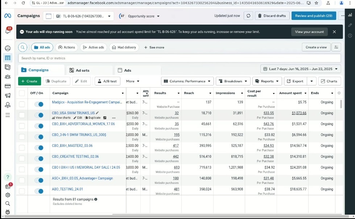This screenshot has height=219, width=355.
Task: Open the CBO I BXH I US I MEMORIAL DAY SALE campaign link
Action: coord(86,168)
